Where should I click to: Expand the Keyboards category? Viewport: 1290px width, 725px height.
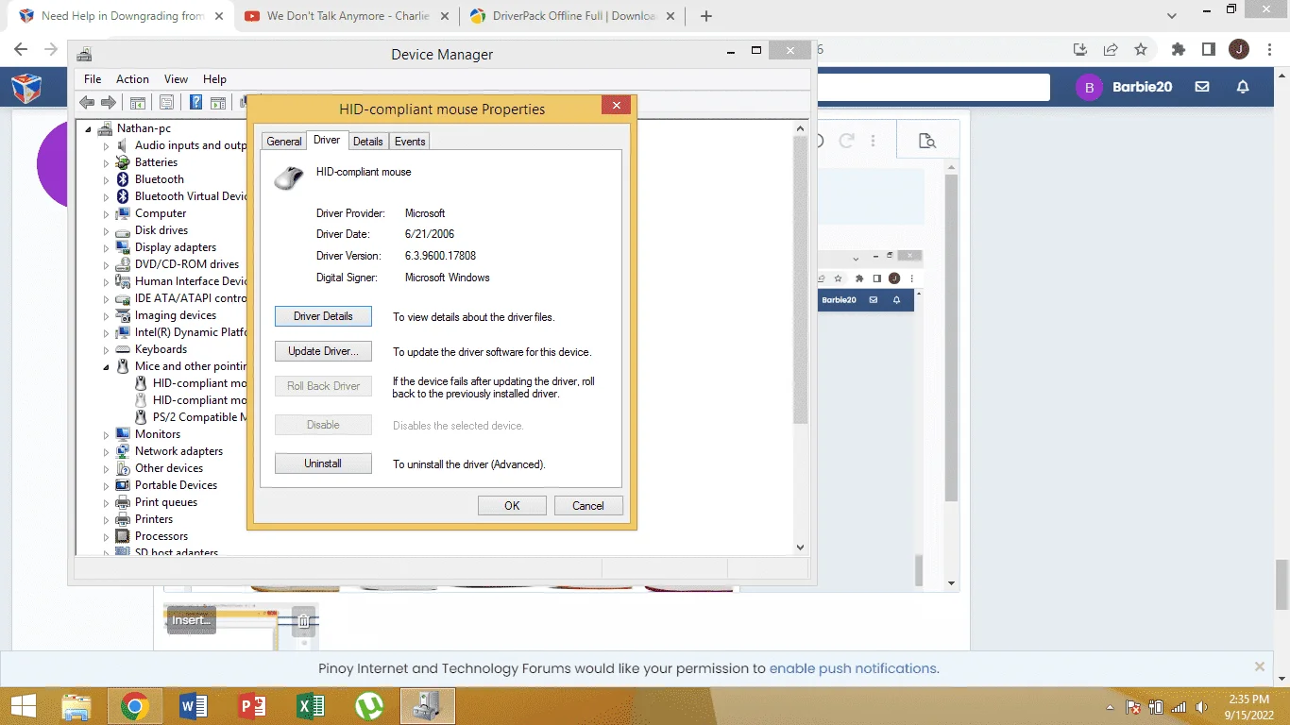coord(107,349)
